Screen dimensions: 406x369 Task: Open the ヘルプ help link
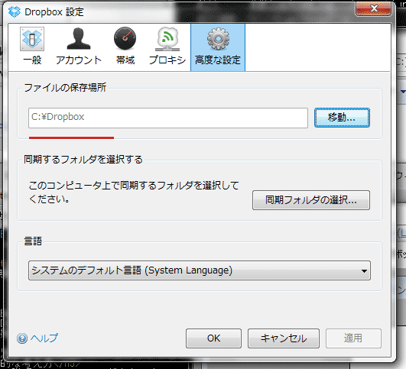(x=44, y=338)
